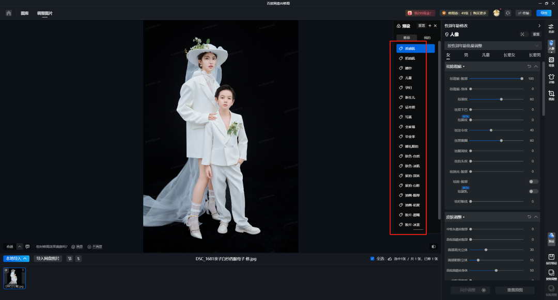The height and width of the screenshot is (300, 558).
Task: Click the refresh icon in top bar
Action: pos(508,13)
